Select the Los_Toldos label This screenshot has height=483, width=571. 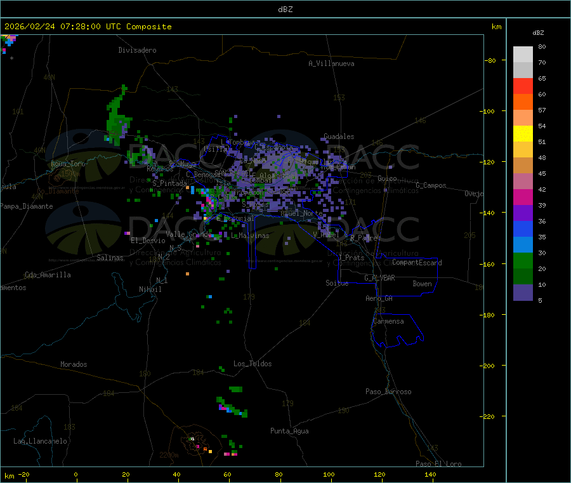point(253,364)
